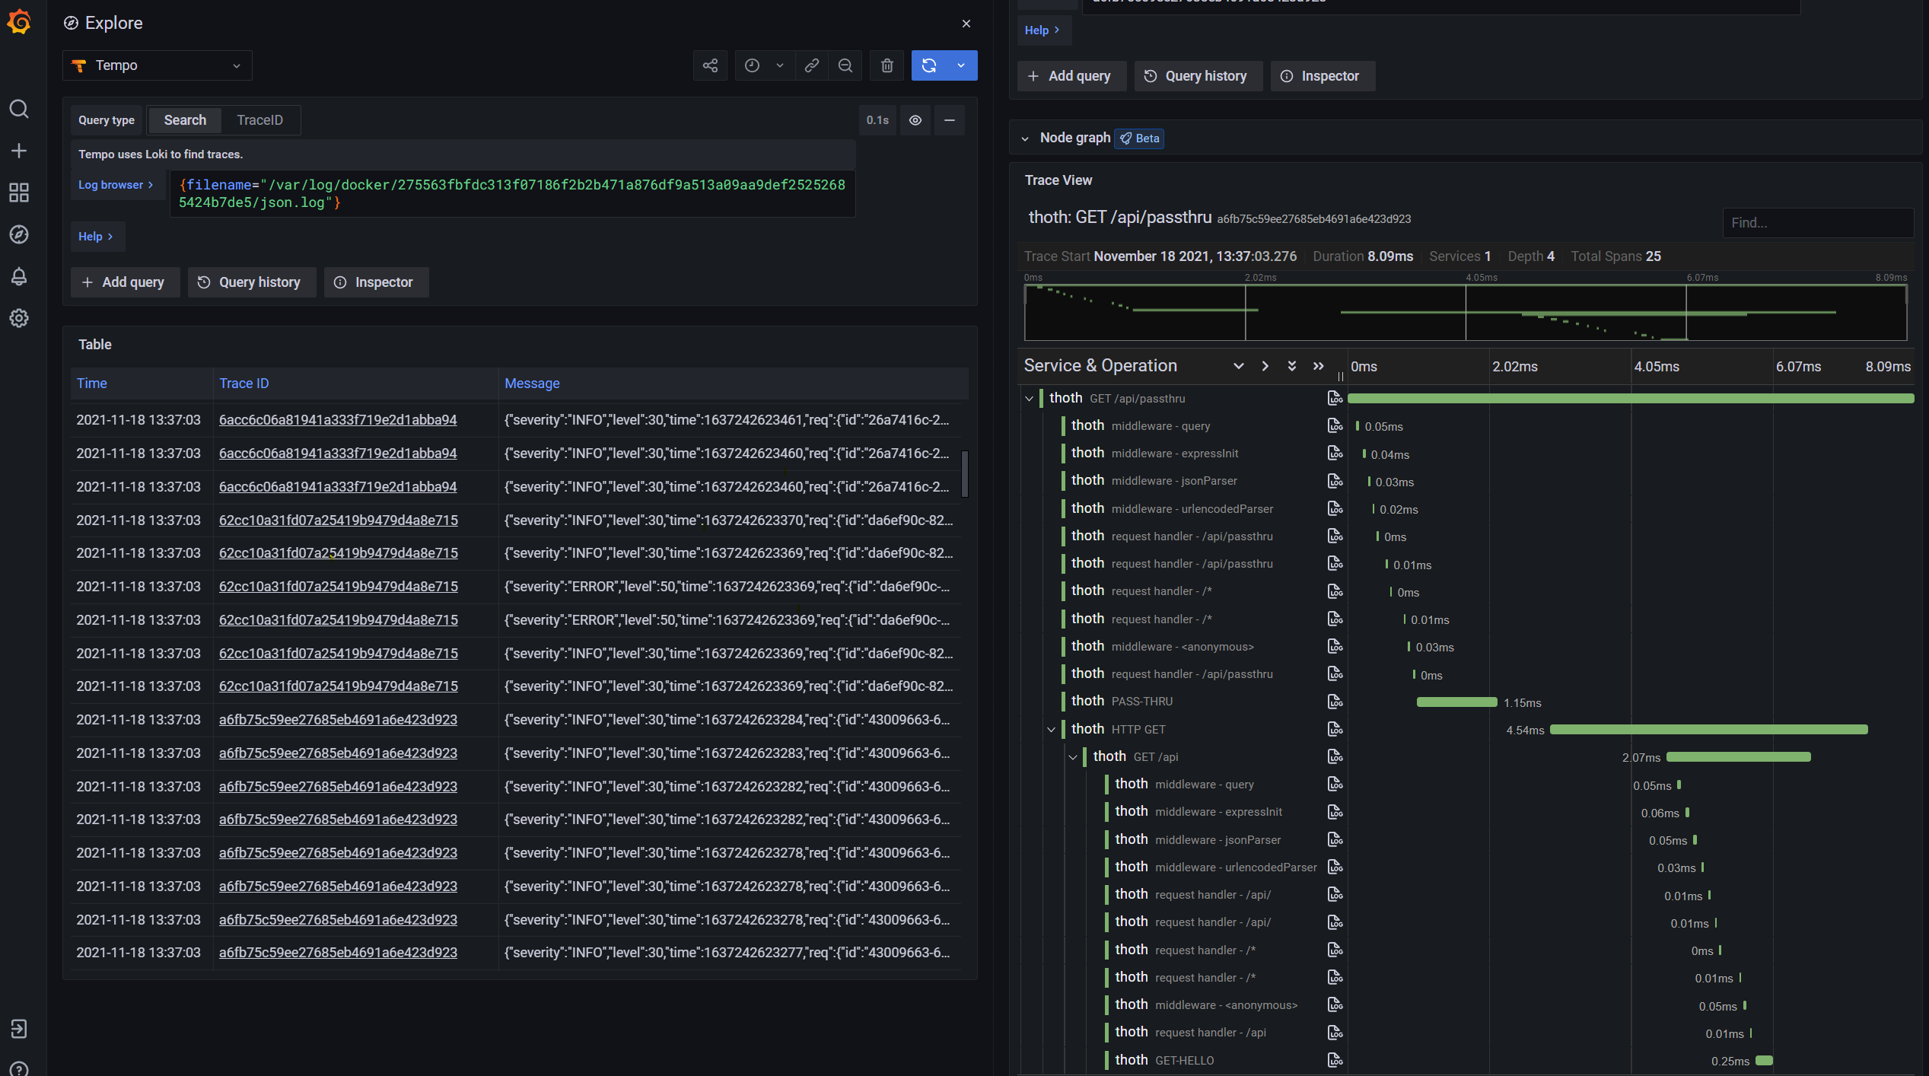1929x1076 pixels.
Task: Click the column resize handle in trace header
Action: tap(1341, 376)
